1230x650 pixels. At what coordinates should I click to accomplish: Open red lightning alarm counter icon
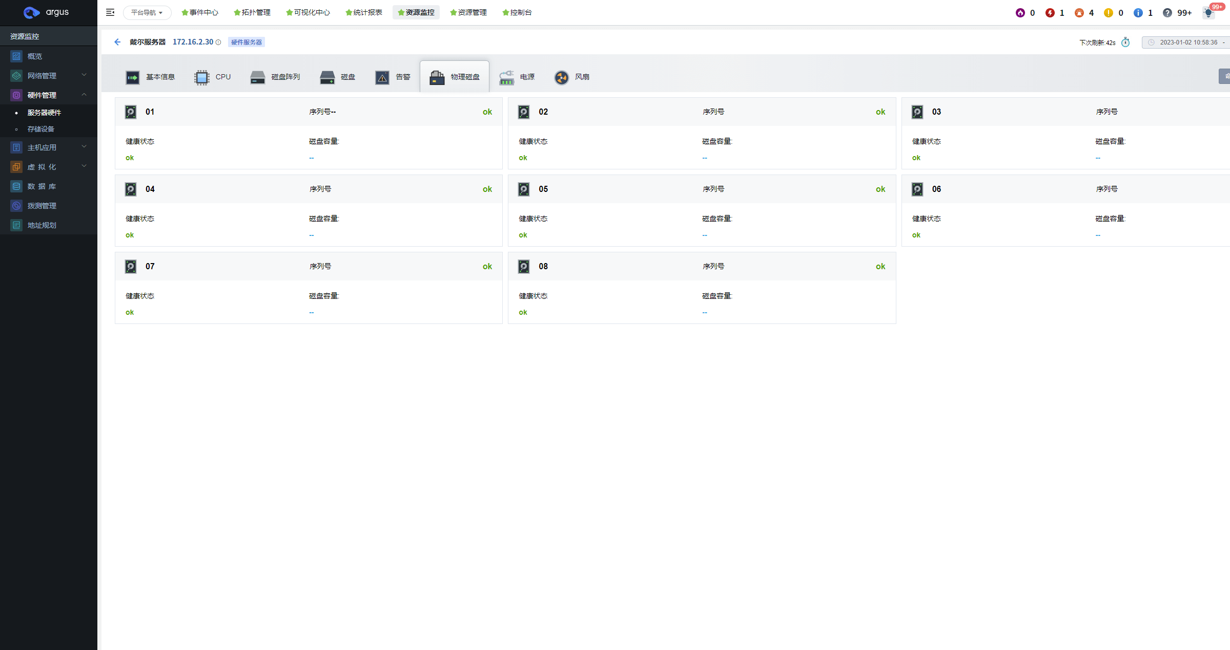(x=1050, y=13)
